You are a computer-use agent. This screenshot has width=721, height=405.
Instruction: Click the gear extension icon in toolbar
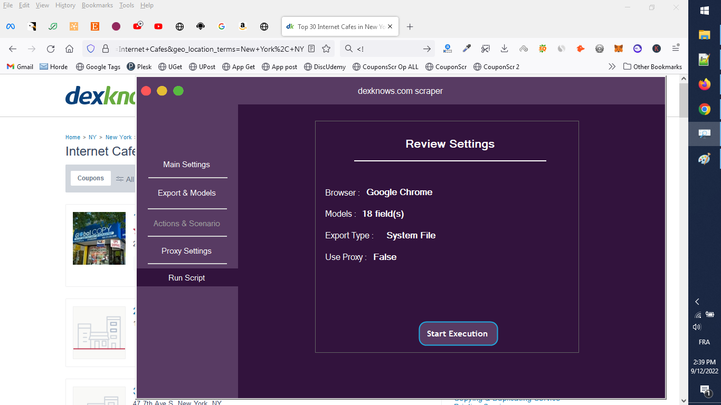coord(600,49)
